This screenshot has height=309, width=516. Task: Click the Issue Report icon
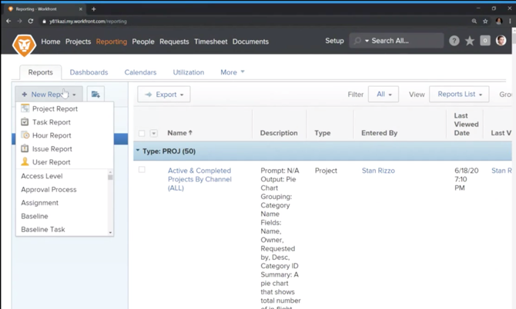[25, 148]
